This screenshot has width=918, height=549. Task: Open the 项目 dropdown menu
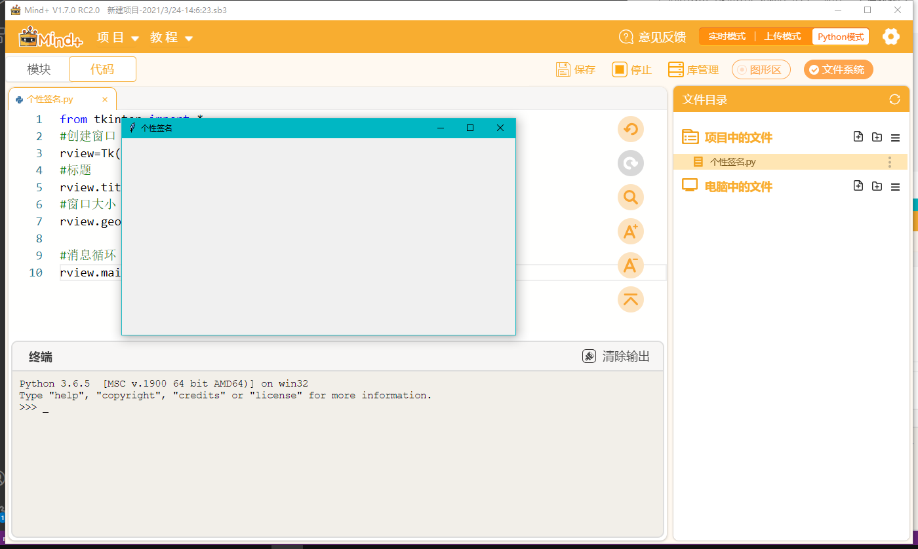pyautogui.click(x=118, y=37)
